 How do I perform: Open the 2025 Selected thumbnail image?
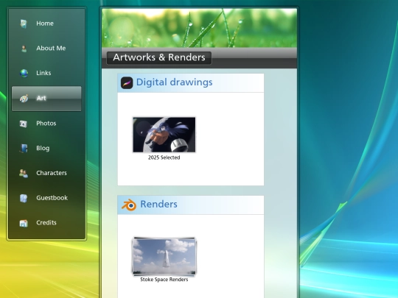164,135
